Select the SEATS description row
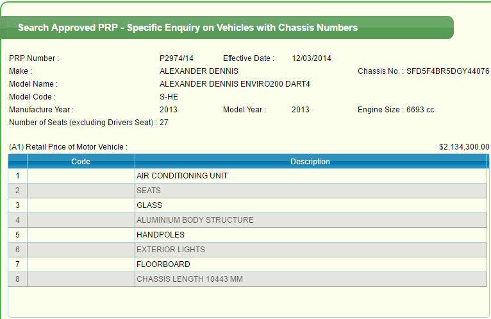 click(x=149, y=191)
